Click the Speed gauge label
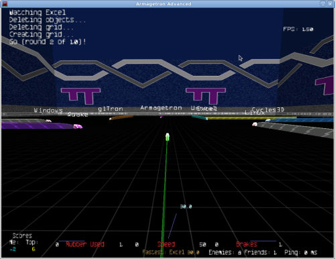The image size is (335, 259). click(x=166, y=244)
